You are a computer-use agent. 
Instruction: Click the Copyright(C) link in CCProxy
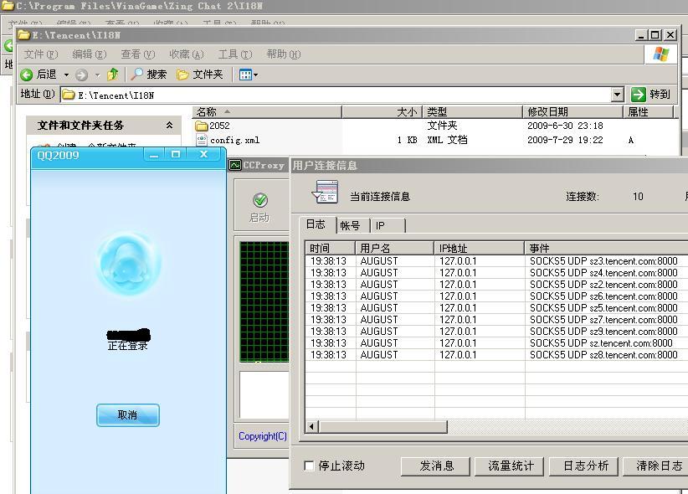click(x=262, y=436)
